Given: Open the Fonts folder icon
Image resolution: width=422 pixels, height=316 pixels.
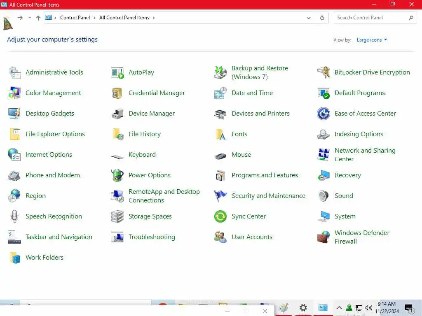Looking at the screenshot, I should 220,134.
